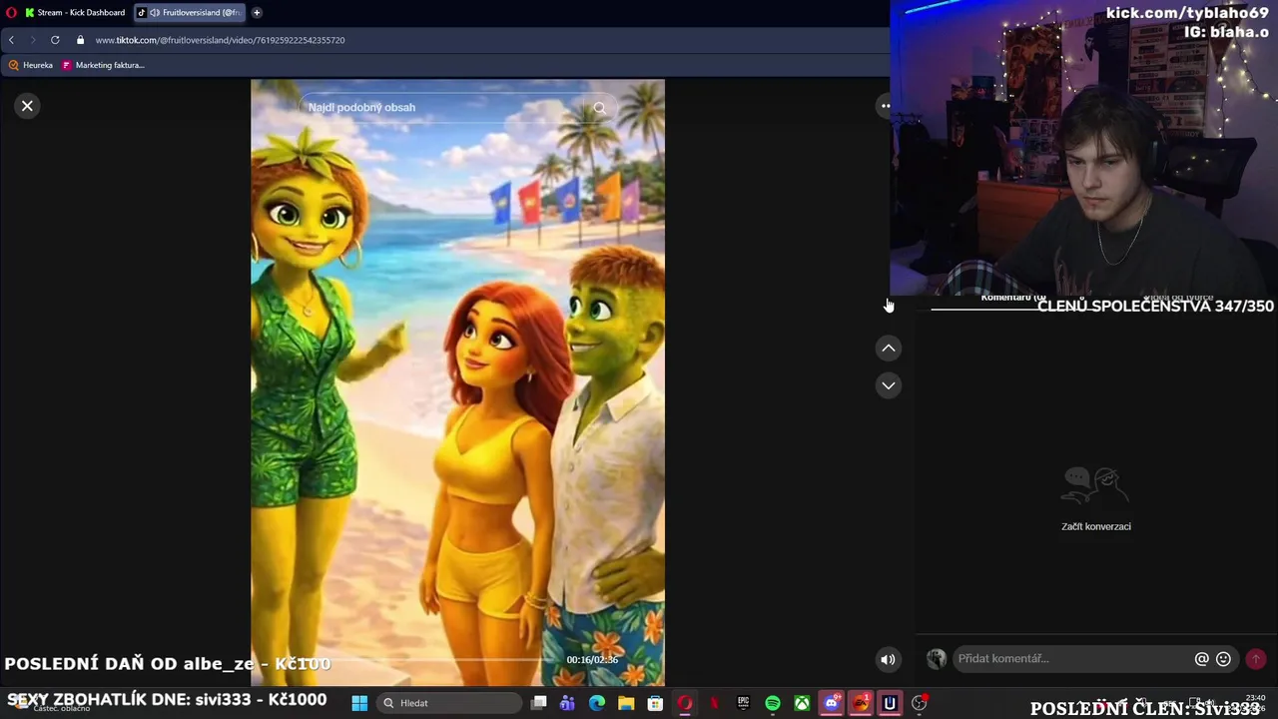Switch to Opera in the taskbar
The height and width of the screenshot is (719, 1278).
coord(685,703)
